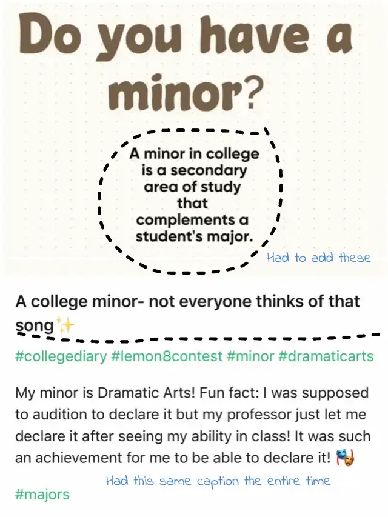Click the 'A minor in college' definition text
This screenshot has width=388, height=517.
194,153
